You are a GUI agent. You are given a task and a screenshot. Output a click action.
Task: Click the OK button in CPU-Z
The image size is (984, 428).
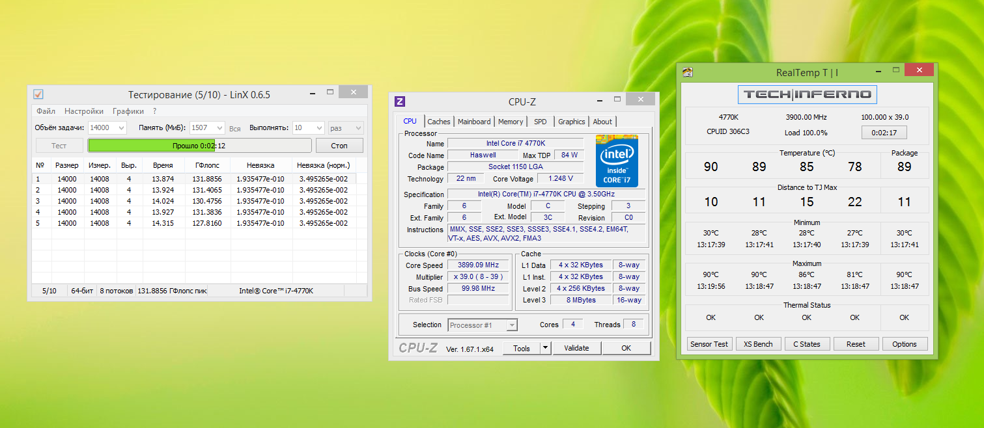click(x=626, y=348)
